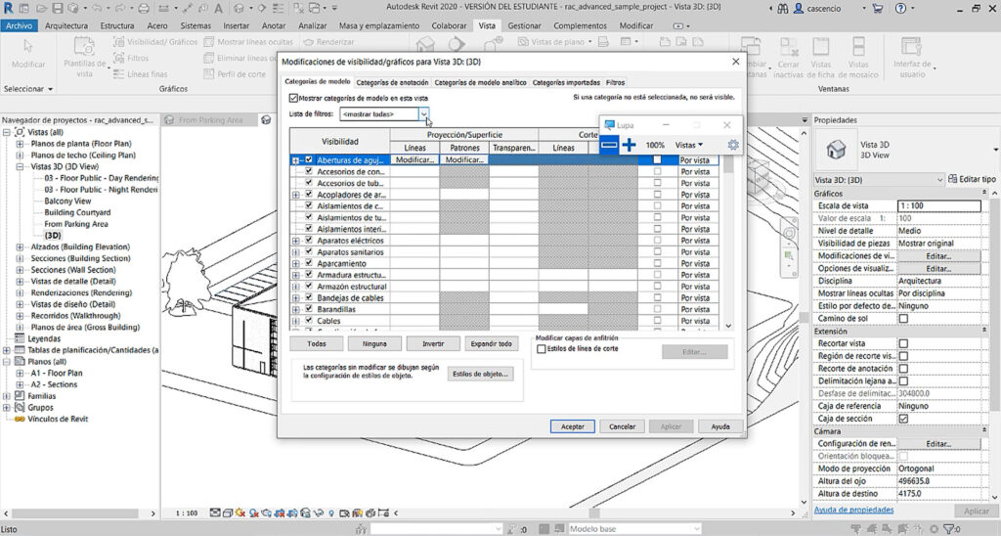This screenshot has height=536, width=1001.
Task: Expand the Aparatos eléctricos category row
Action: pos(296,240)
